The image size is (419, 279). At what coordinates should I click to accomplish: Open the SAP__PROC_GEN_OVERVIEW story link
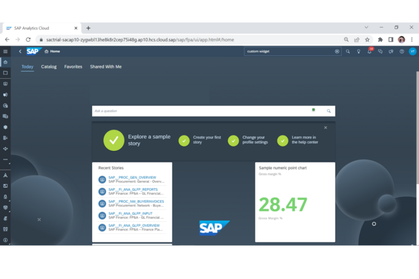click(x=132, y=178)
